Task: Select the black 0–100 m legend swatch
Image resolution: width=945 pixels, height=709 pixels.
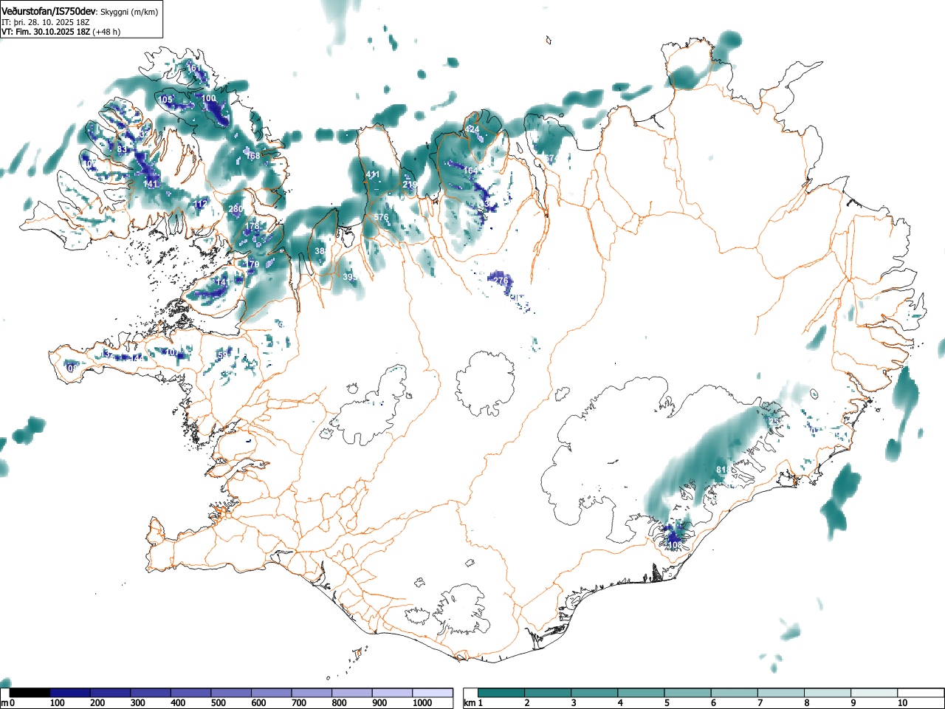Action: 30,693
